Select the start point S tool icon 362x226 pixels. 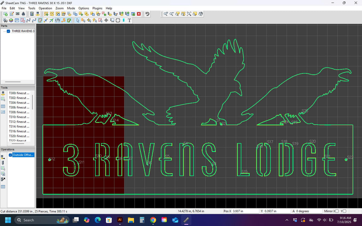(x=83, y=20)
